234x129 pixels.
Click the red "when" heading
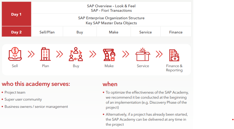(x=110, y=84)
